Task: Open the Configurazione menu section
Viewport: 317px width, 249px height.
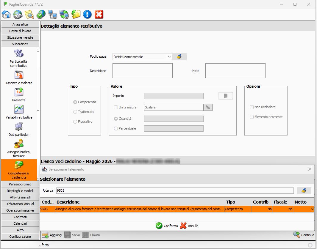Action: (x=20, y=237)
